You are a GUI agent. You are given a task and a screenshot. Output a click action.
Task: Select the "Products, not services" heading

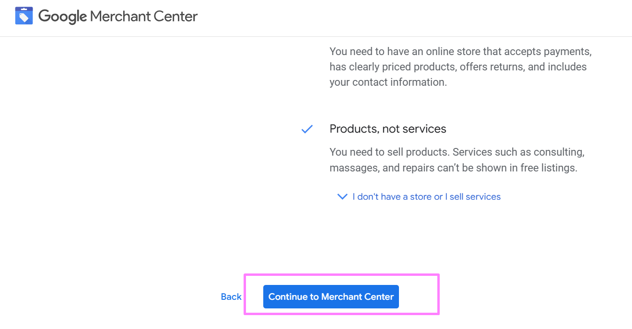pyautogui.click(x=388, y=129)
